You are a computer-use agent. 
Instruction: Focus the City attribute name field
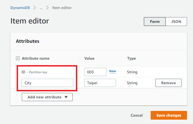[47, 83]
